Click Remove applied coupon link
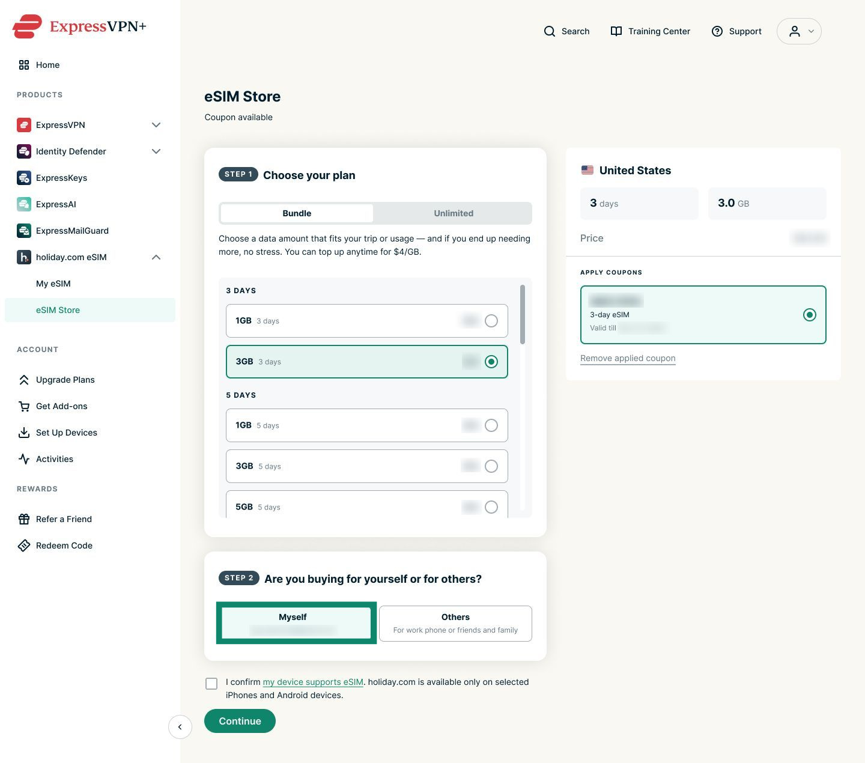 pyautogui.click(x=628, y=358)
